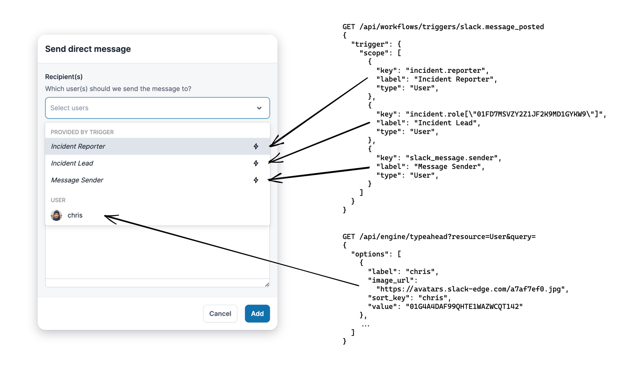Click the Recipient(s) field label
This screenshot has width=625, height=366.
coord(64,77)
